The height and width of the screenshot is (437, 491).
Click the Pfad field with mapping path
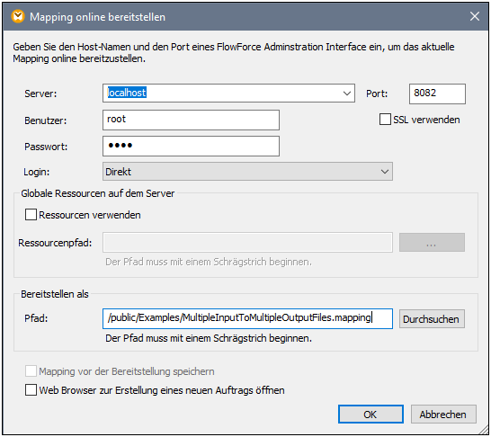point(247,318)
